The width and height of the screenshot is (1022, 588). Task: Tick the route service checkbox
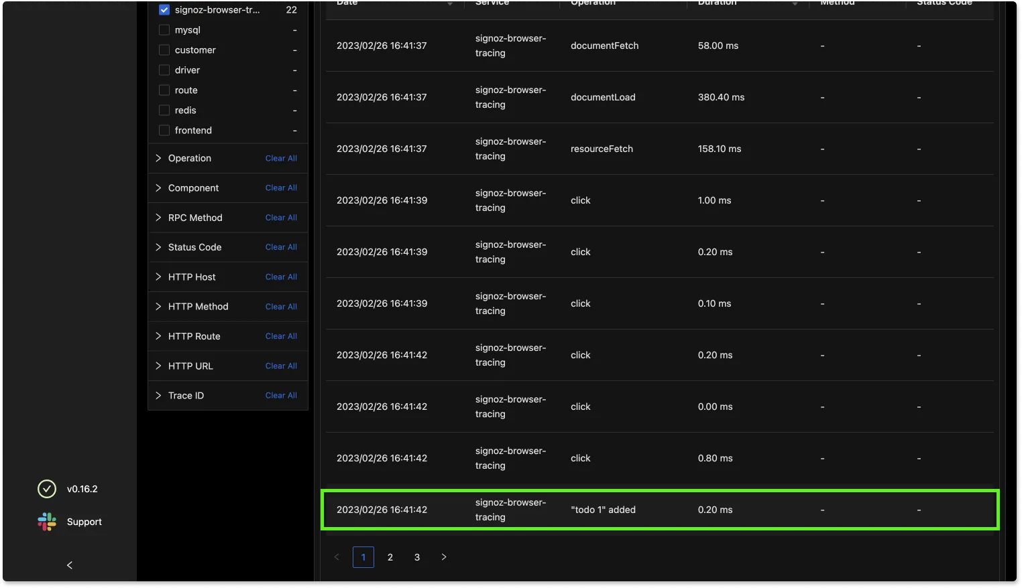[164, 90]
